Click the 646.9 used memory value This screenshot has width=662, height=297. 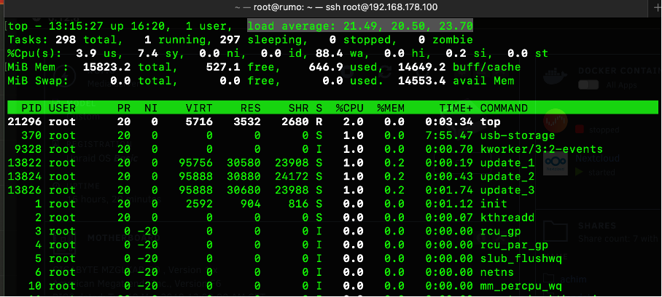click(326, 67)
